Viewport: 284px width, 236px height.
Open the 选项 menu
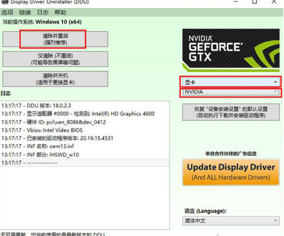pyautogui.click(x=7, y=12)
